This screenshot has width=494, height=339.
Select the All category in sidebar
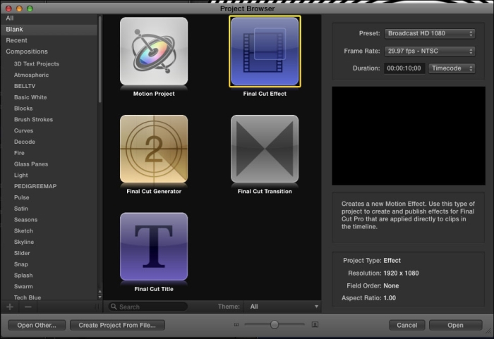point(49,18)
